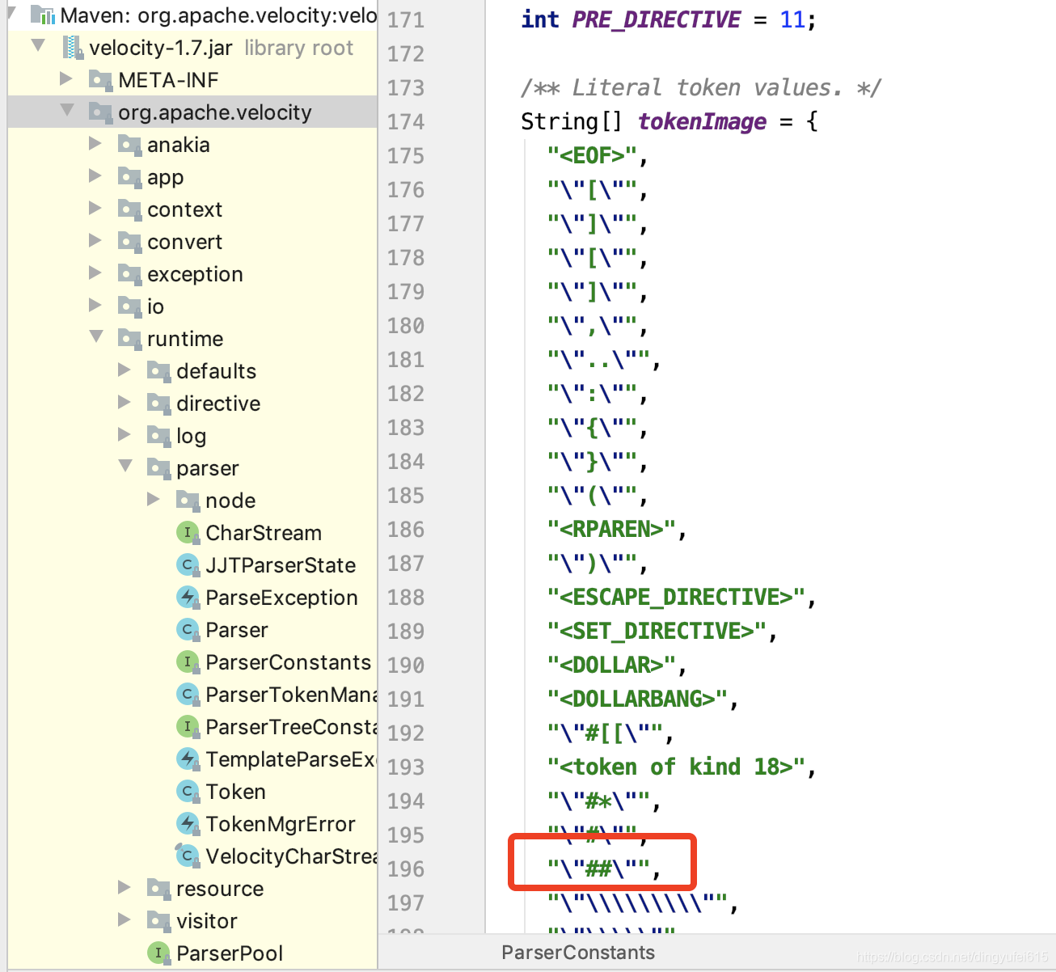Image resolution: width=1056 pixels, height=972 pixels.
Task: Expand the defaults package
Action: (x=125, y=370)
